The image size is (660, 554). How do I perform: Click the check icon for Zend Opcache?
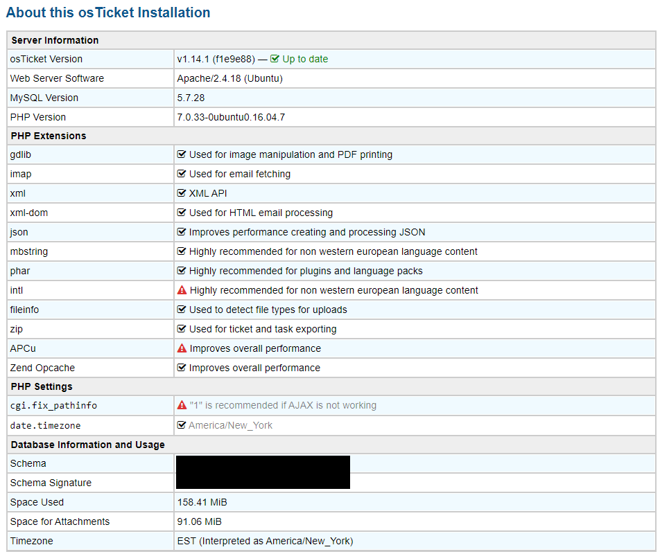coord(182,368)
